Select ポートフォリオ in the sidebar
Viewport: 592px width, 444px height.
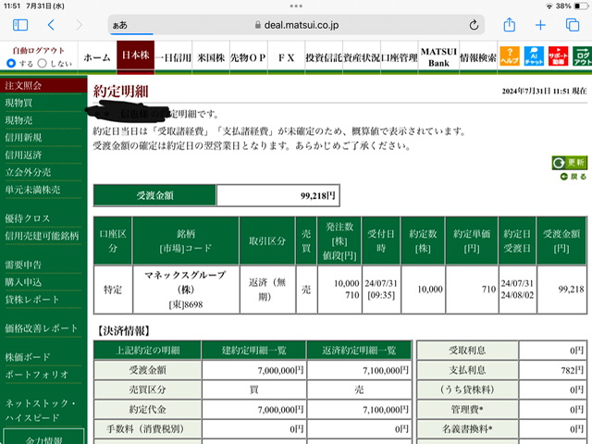point(37,374)
